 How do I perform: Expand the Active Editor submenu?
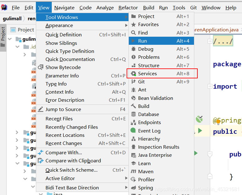click(82, 179)
